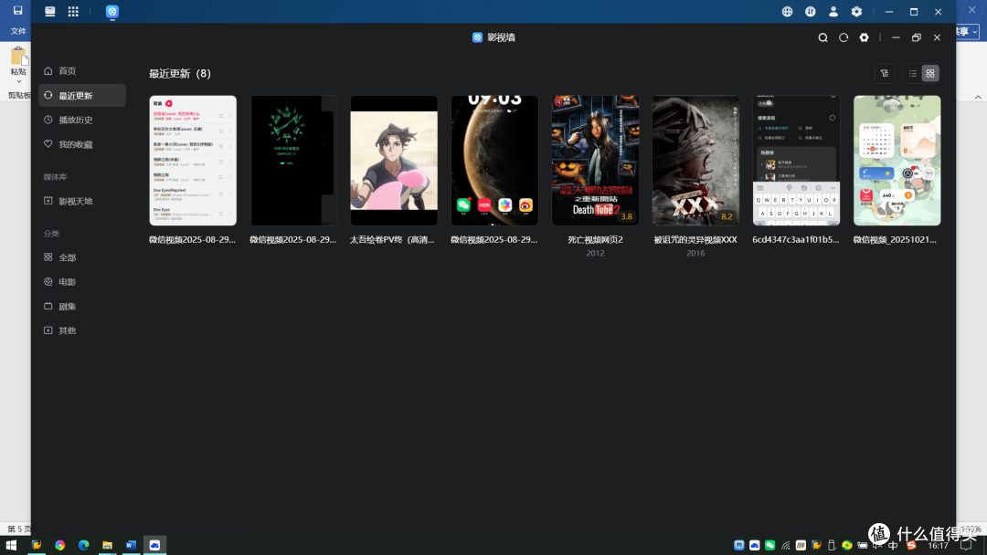Open the 6cd4347c3aa1f01b5 video thumbnail
This screenshot has width=987, height=555.
pos(796,161)
